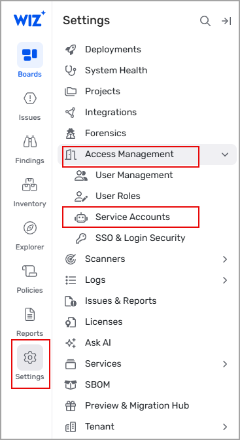Go to Issues hexagon icon

(29, 98)
